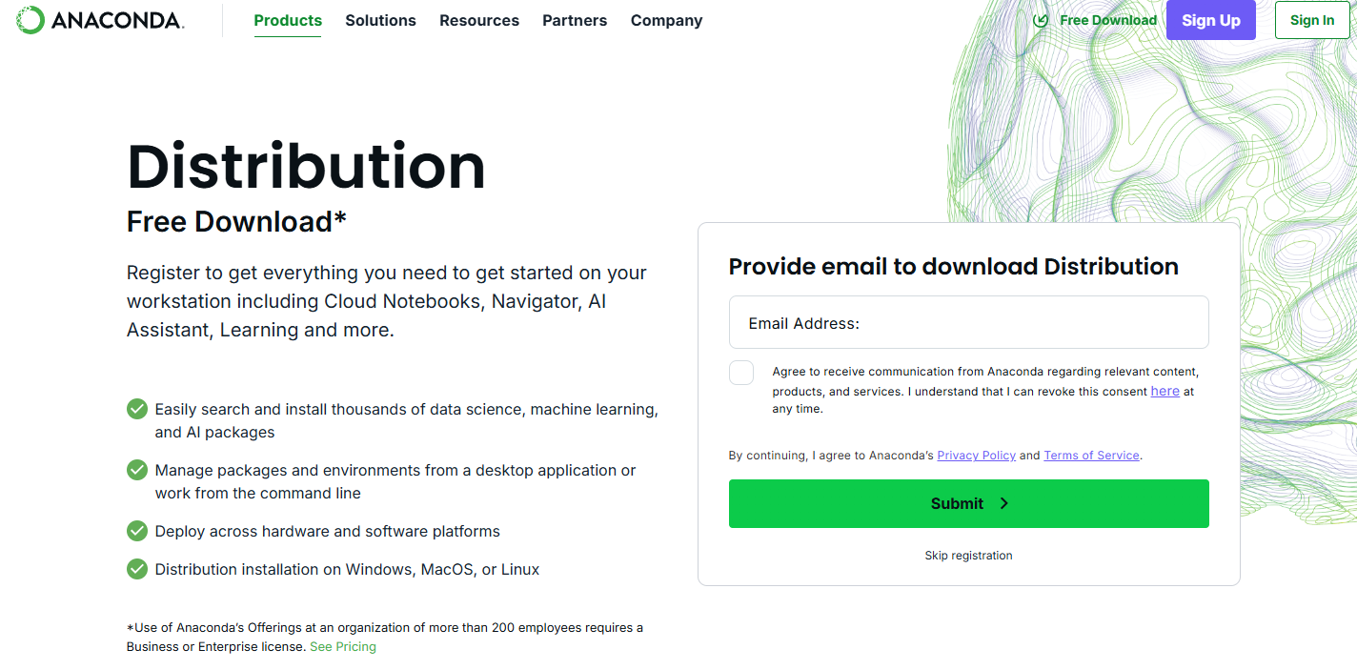Open the Products menu
Screen dimensions: 1357x670
coord(288,20)
